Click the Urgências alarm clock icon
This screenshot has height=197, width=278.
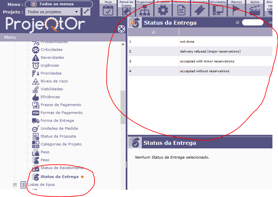pos(36,65)
